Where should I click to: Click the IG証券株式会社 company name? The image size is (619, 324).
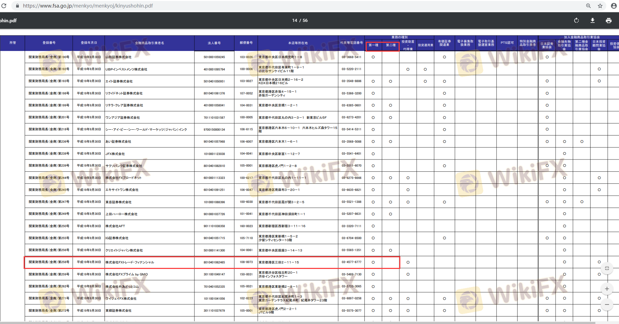tap(117, 238)
